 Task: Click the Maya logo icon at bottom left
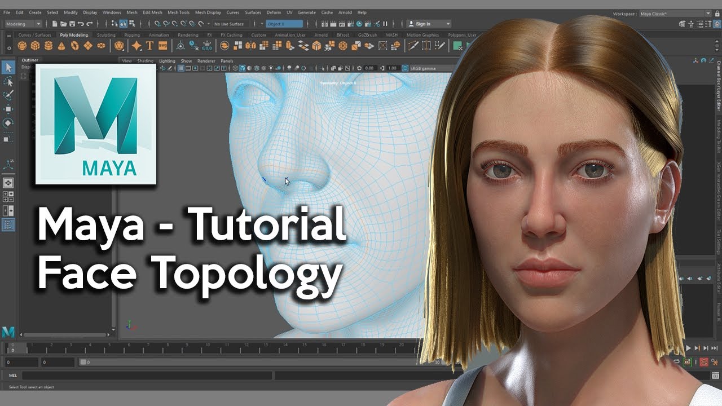8,332
